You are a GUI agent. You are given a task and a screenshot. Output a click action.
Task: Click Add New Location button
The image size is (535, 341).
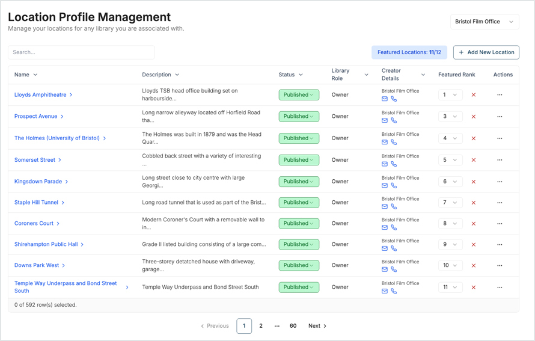tap(486, 52)
